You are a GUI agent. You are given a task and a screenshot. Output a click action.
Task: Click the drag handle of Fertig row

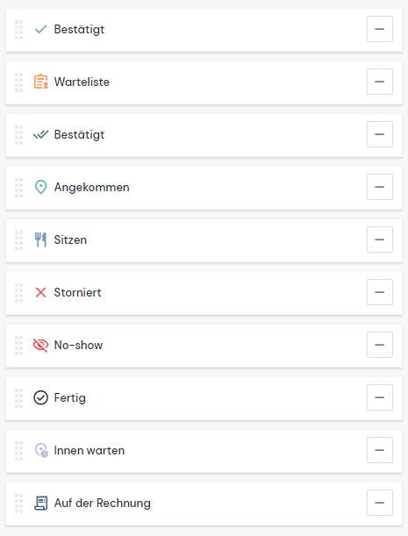18,398
